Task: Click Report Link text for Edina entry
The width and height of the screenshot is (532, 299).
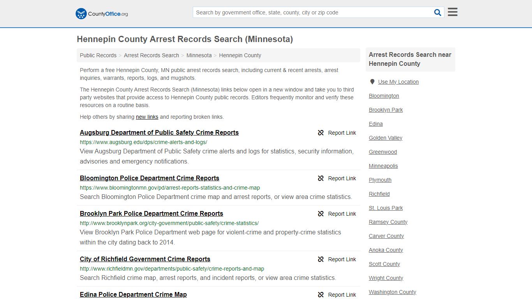Action: (342, 295)
